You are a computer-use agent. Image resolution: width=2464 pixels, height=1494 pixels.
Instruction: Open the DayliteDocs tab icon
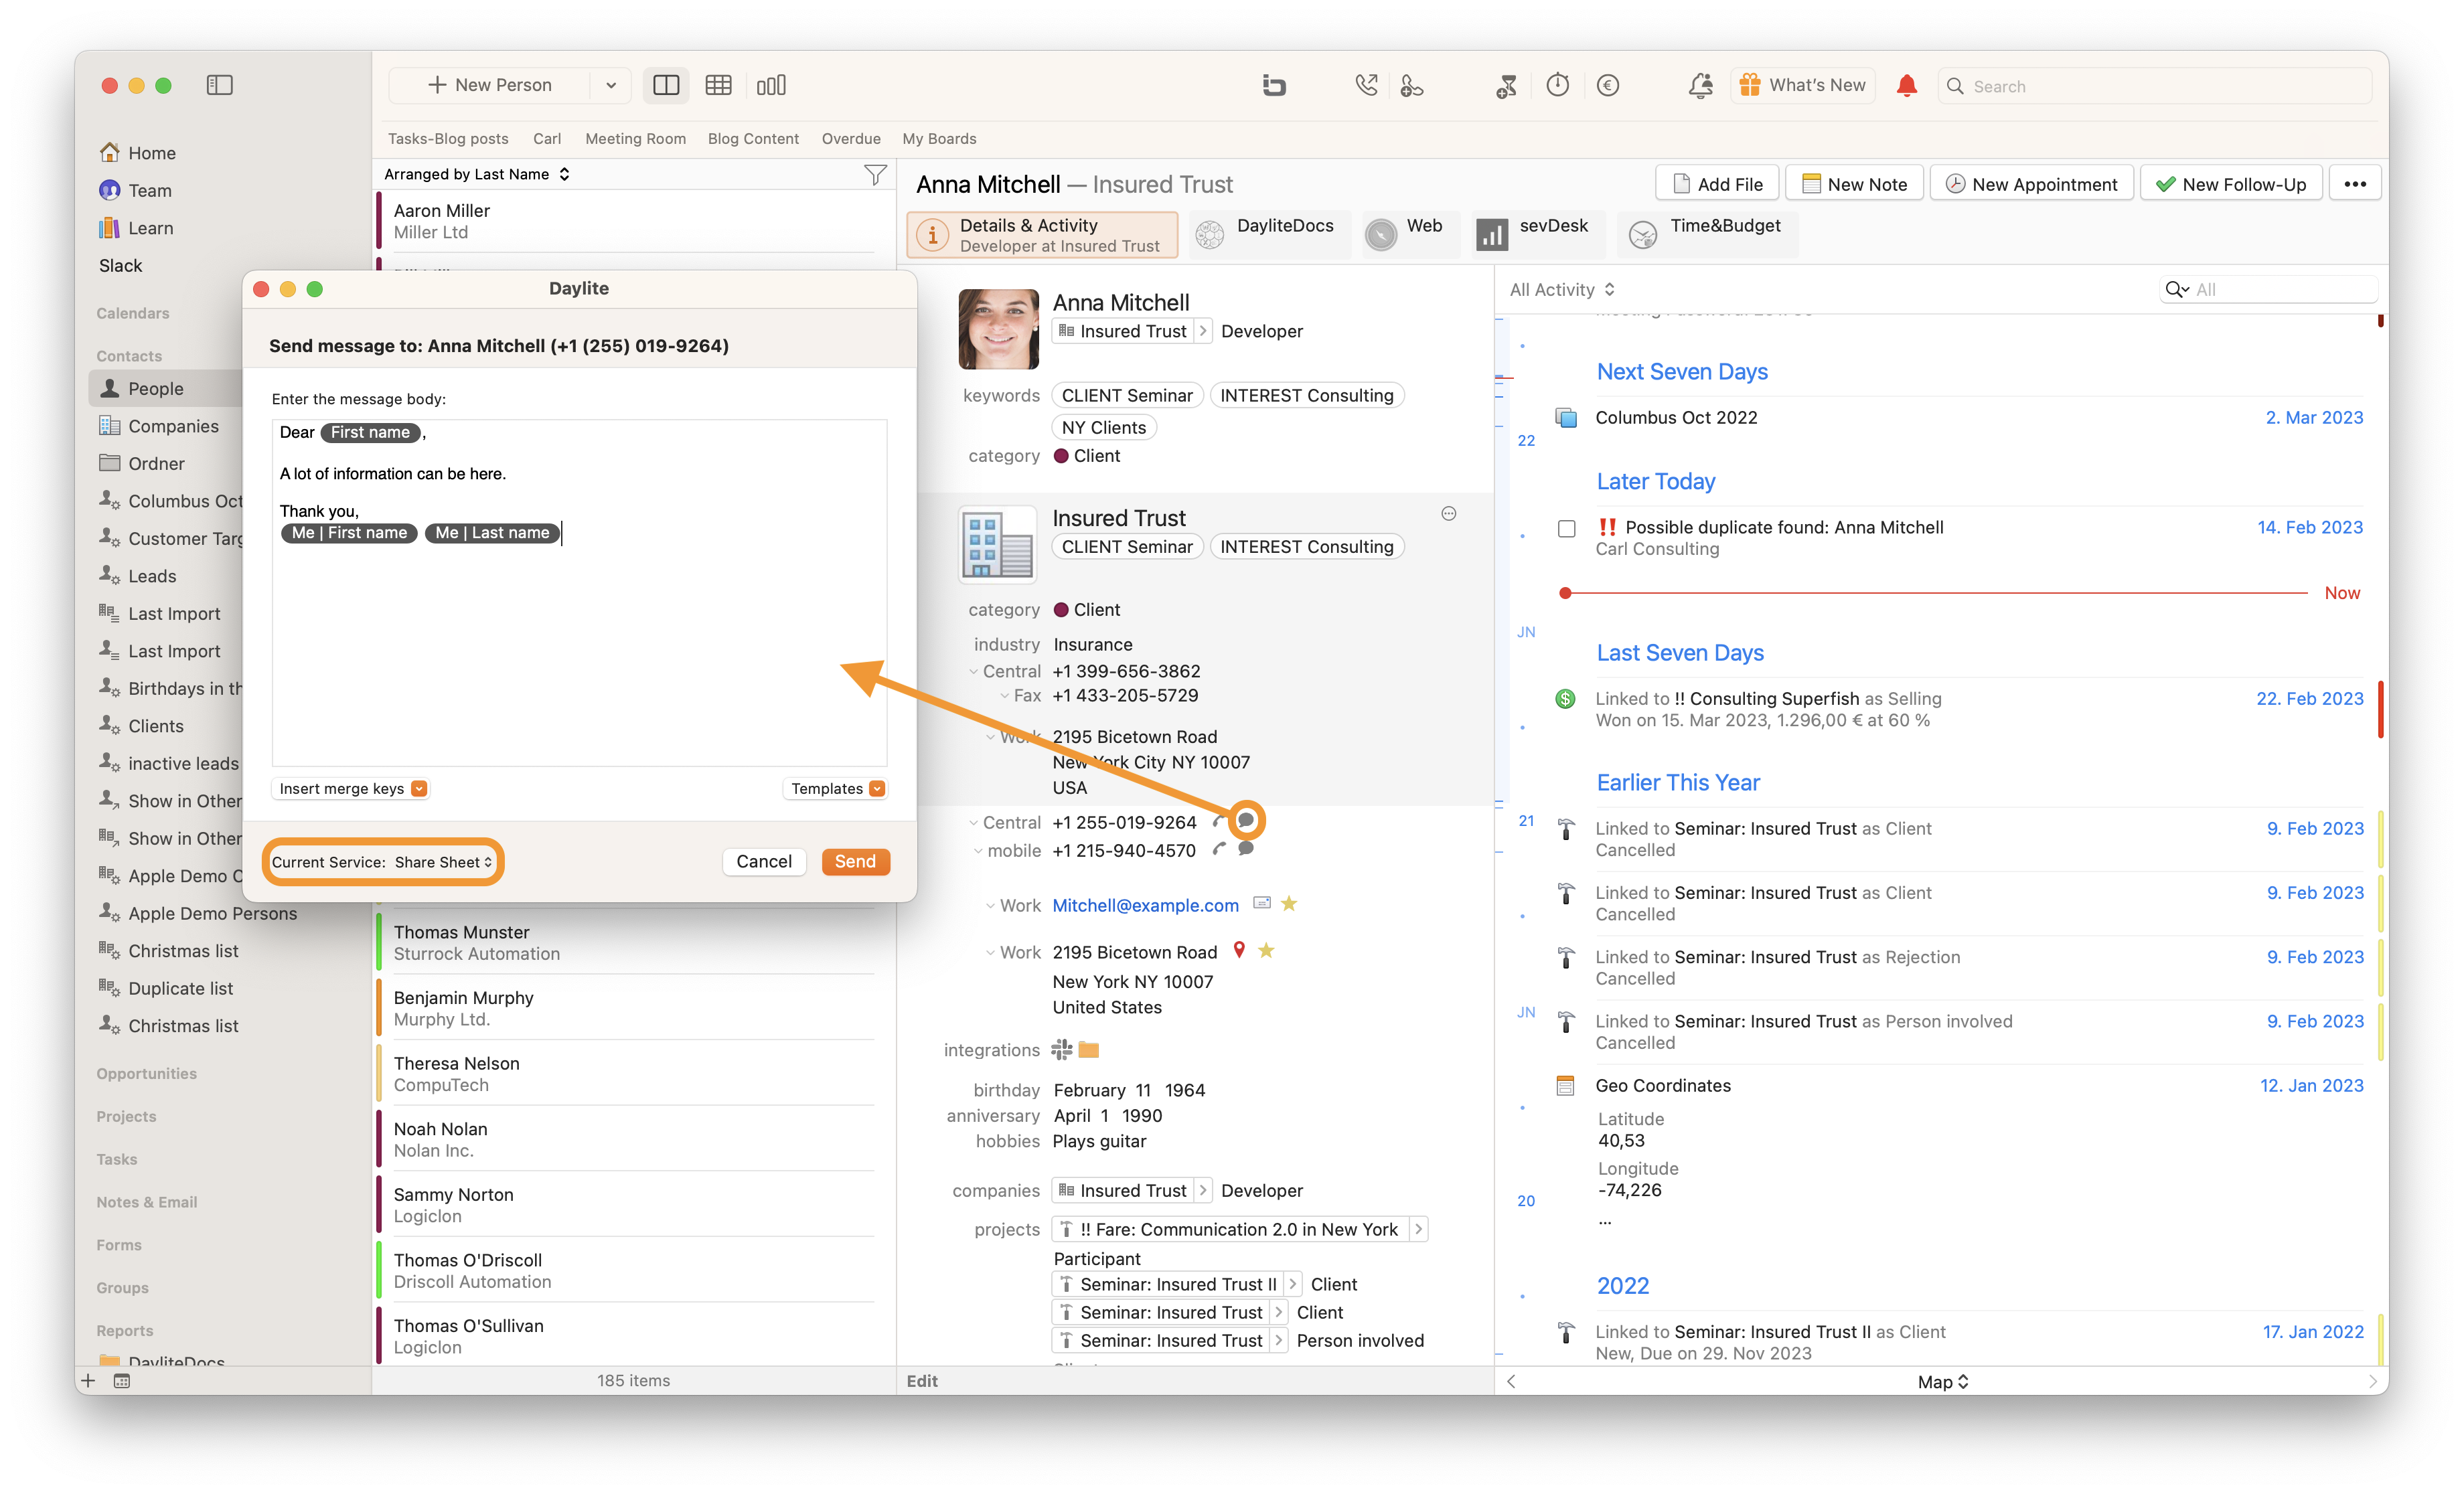1210,234
